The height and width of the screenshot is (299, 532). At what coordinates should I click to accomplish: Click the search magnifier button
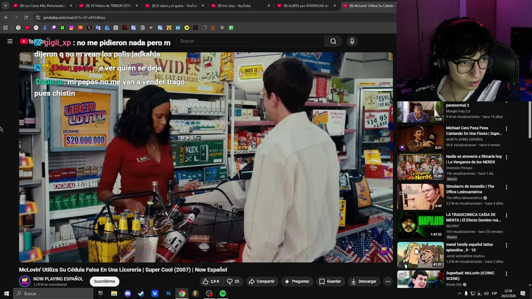click(333, 41)
